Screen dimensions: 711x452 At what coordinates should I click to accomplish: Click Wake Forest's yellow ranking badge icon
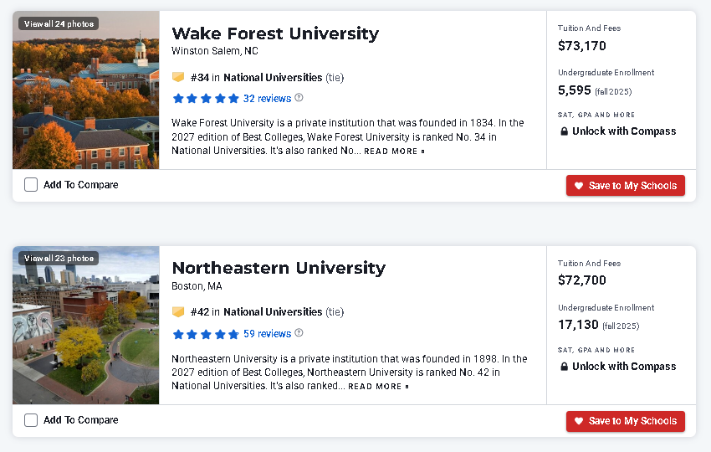(178, 77)
